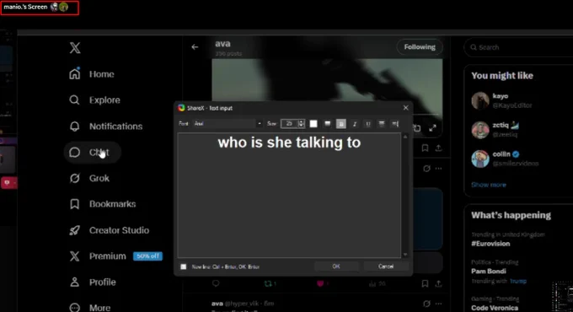This screenshot has width=573, height=312.
Task: Share the post beside the view count
Action: click(438, 283)
